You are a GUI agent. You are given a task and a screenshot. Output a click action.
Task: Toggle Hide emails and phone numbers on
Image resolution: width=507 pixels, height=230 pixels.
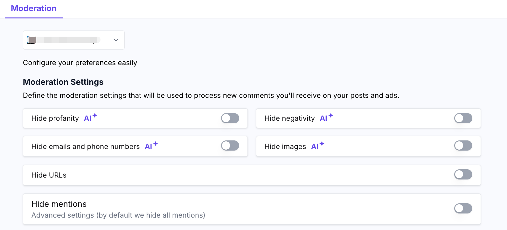(230, 145)
